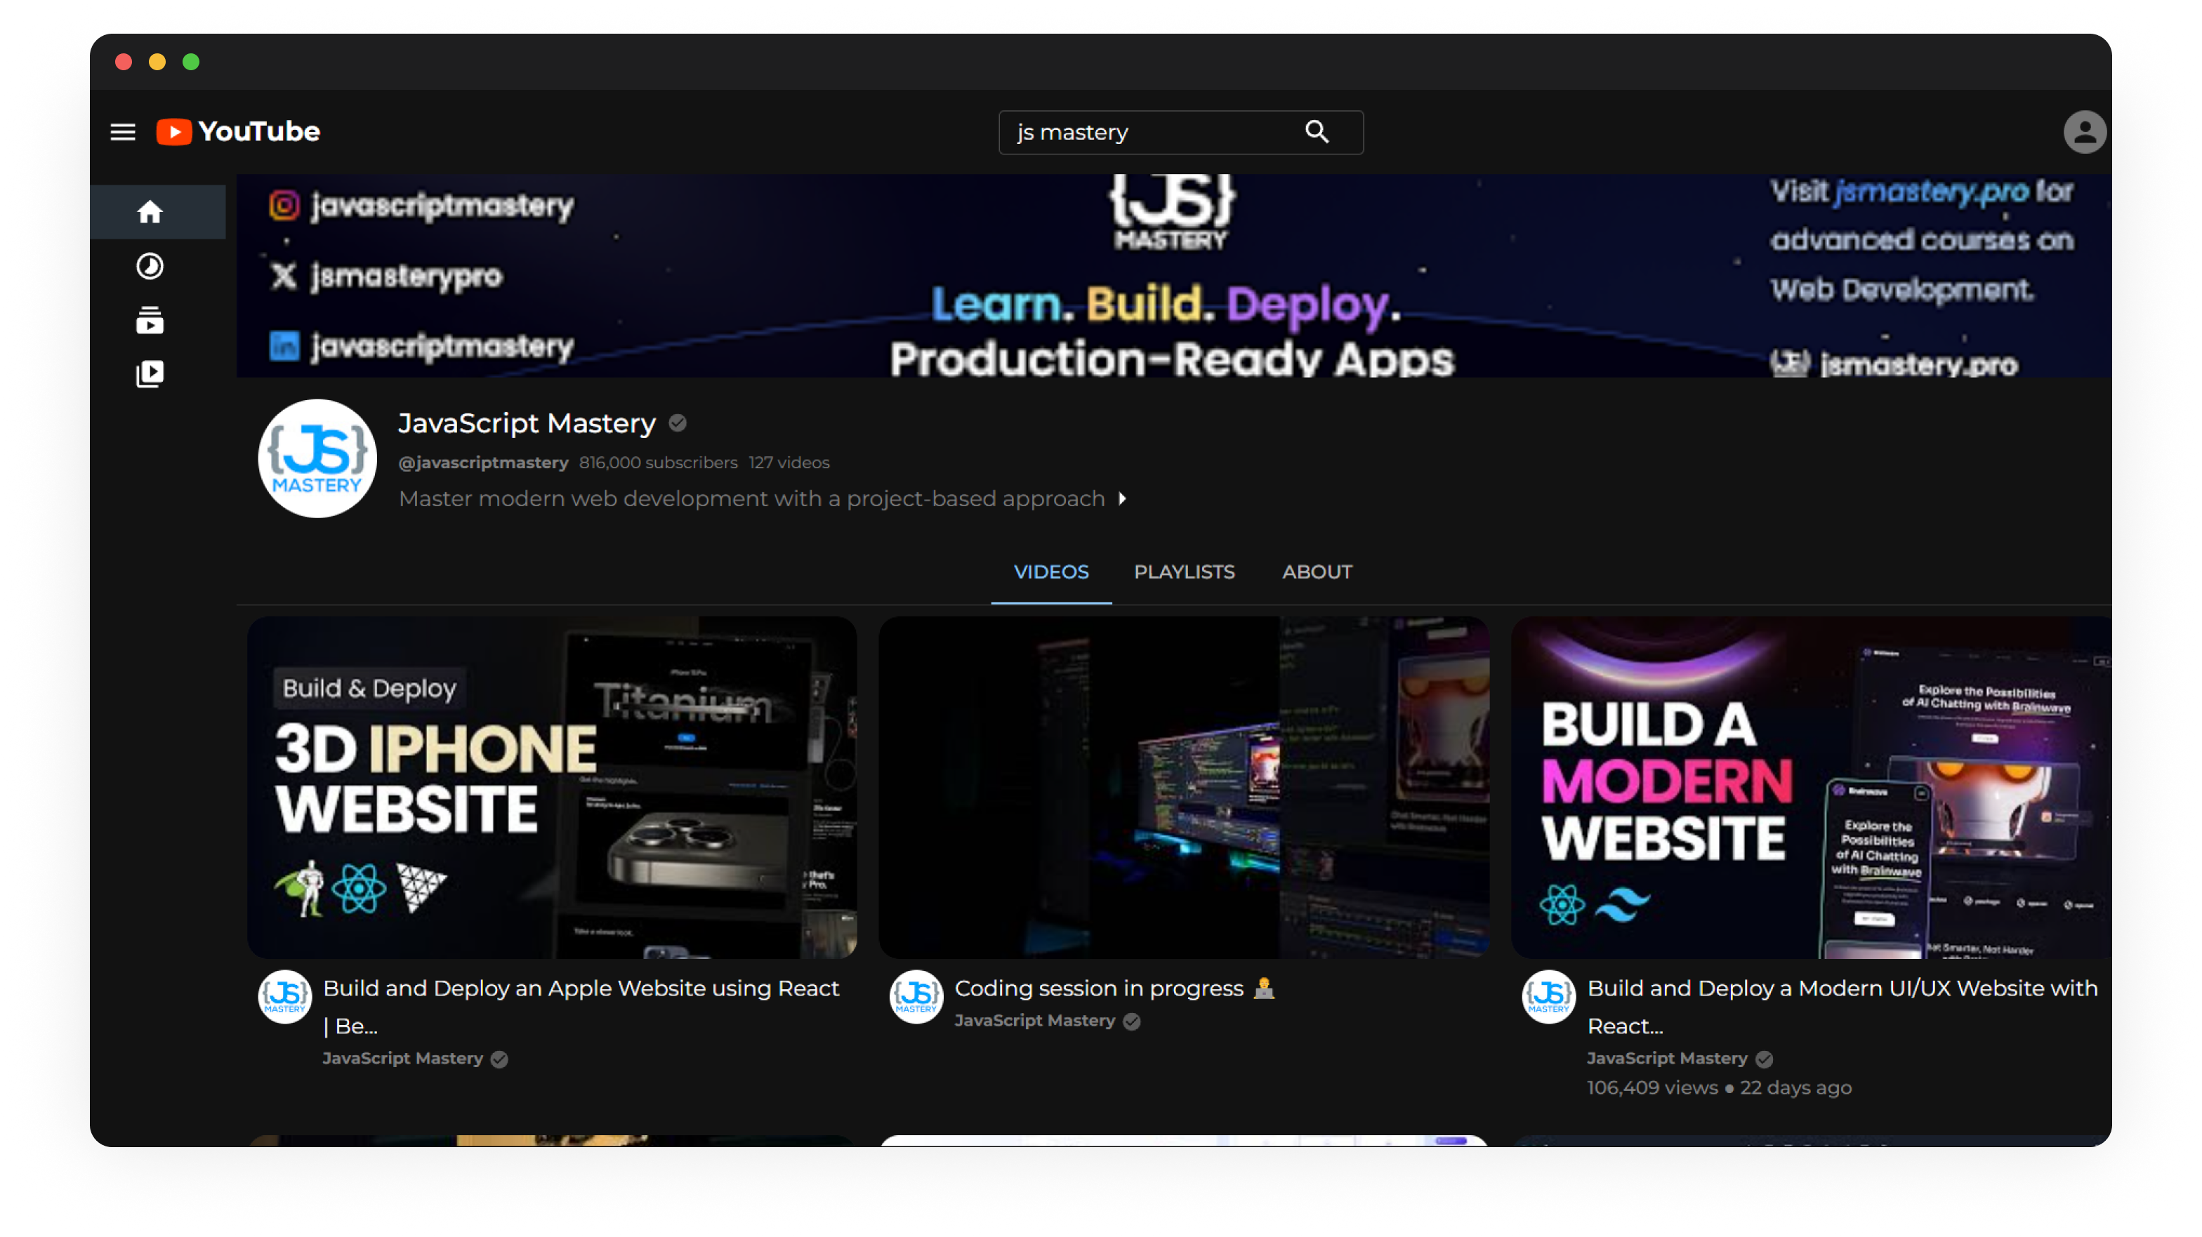Select the Home sidebar icon
Image resolution: width=2202 pixels, height=1237 pixels.
pos(150,212)
